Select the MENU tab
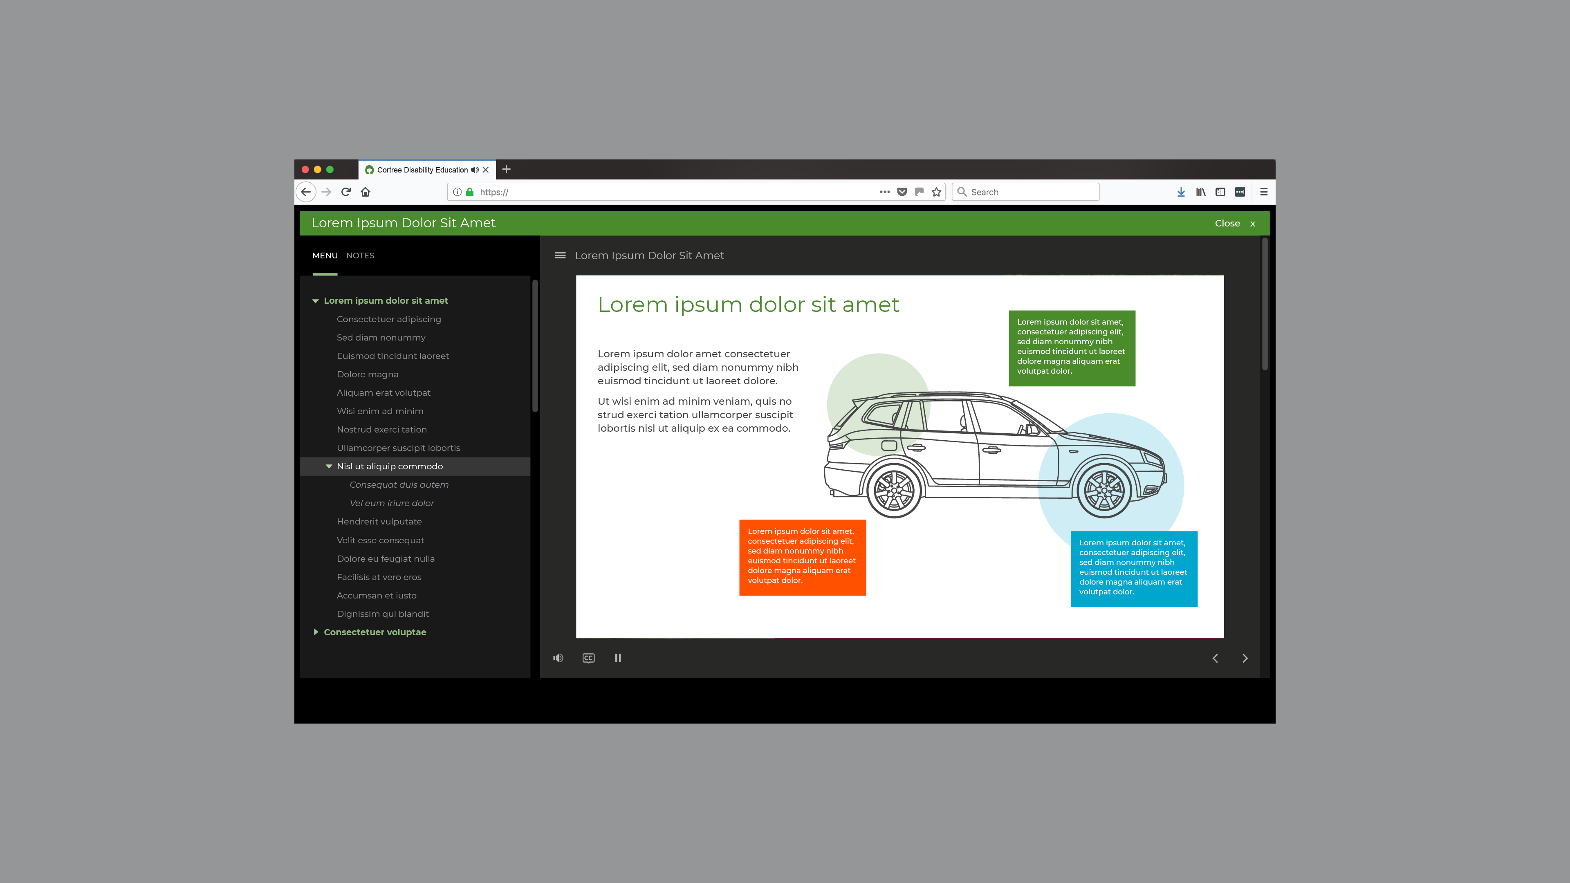Image resolution: width=1570 pixels, height=883 pixels. [324, 255]
